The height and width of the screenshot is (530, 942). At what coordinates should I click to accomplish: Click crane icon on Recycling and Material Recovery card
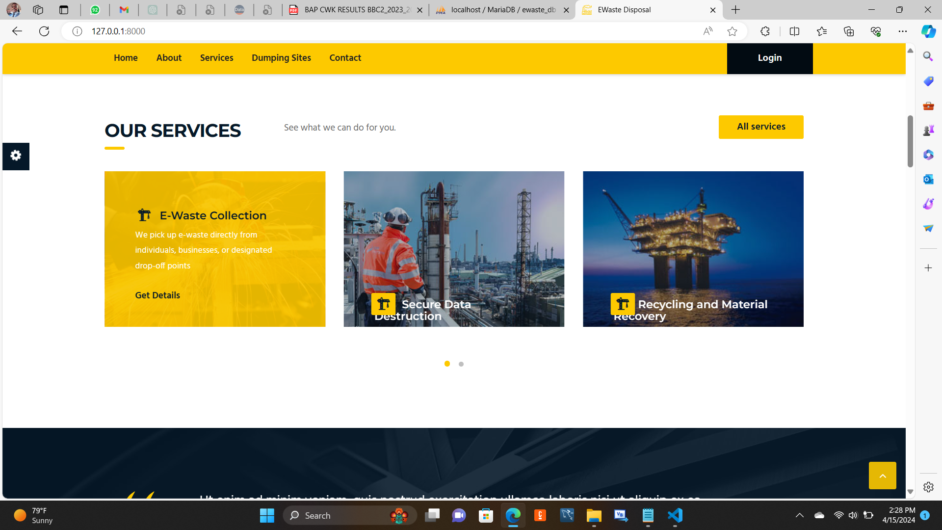[x=623, y=304]
